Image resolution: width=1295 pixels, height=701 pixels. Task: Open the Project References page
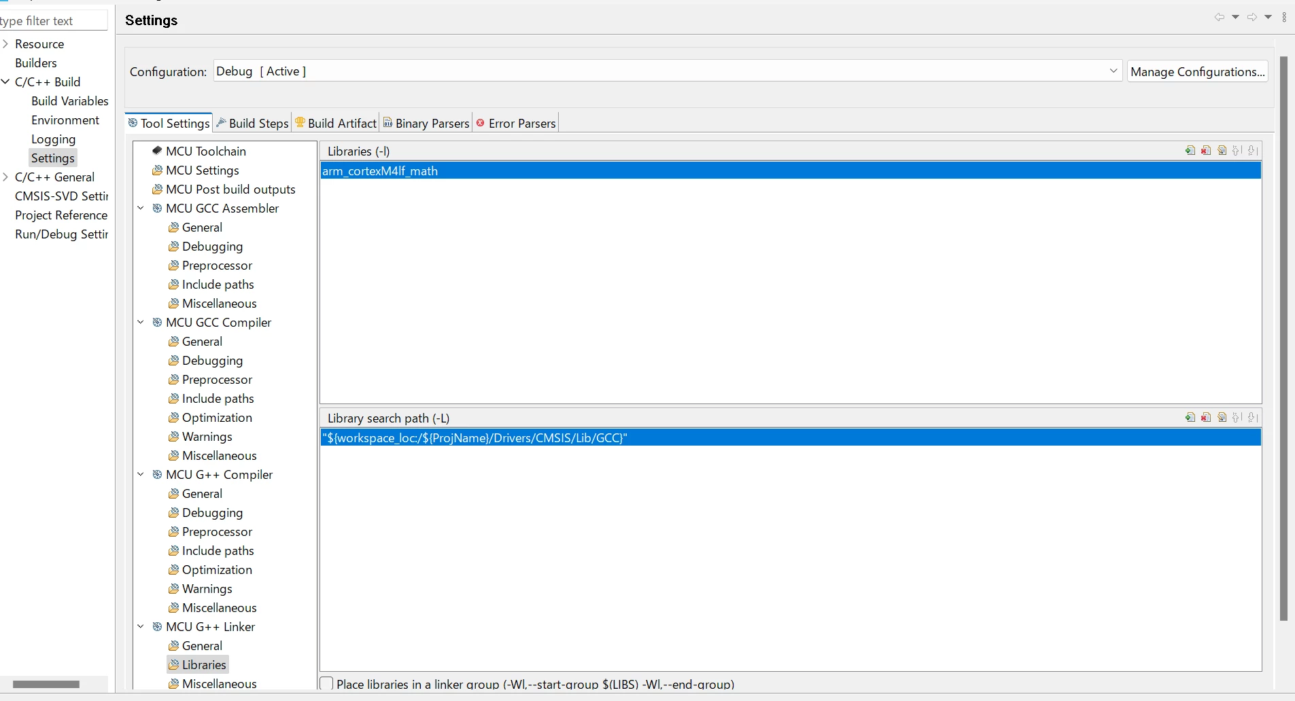pos(61,215)
